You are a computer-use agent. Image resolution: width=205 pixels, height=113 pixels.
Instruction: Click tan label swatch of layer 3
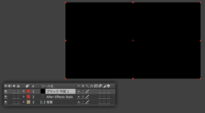click(x=28, y=102)
